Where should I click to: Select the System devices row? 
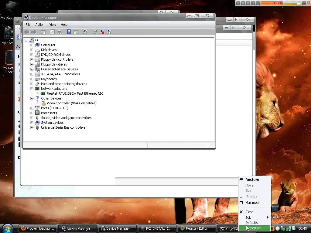(x=52, y=123)
